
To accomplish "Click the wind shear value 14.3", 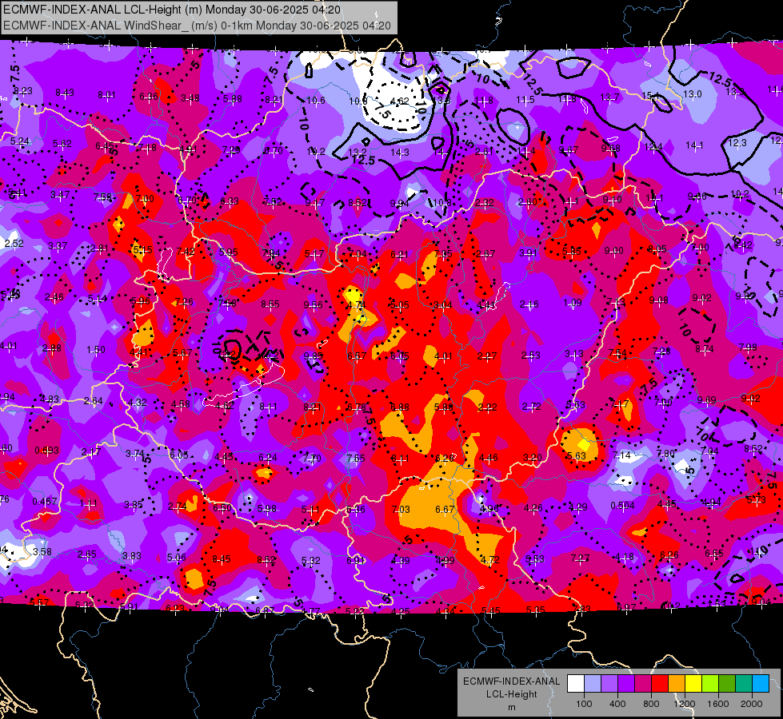I will pos(399,152).
